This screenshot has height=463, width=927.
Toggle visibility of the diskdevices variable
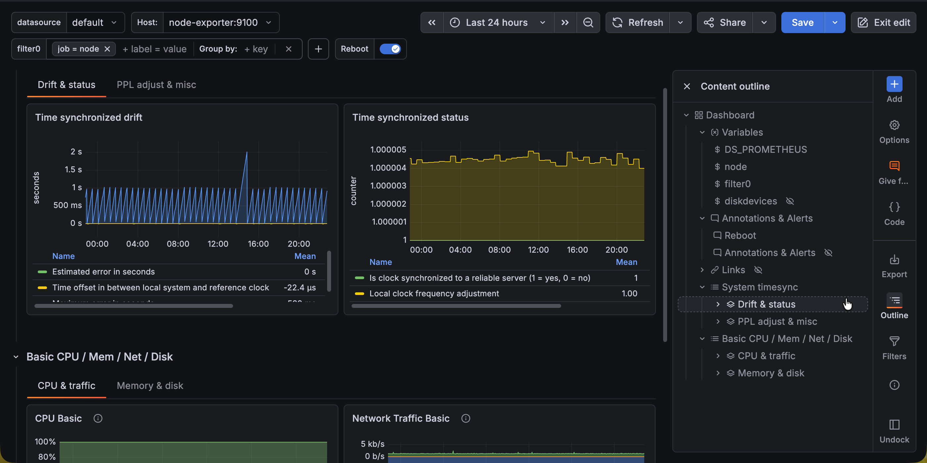790,201
